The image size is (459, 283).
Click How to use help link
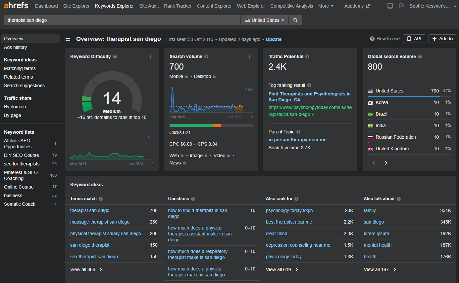(385, 39)
